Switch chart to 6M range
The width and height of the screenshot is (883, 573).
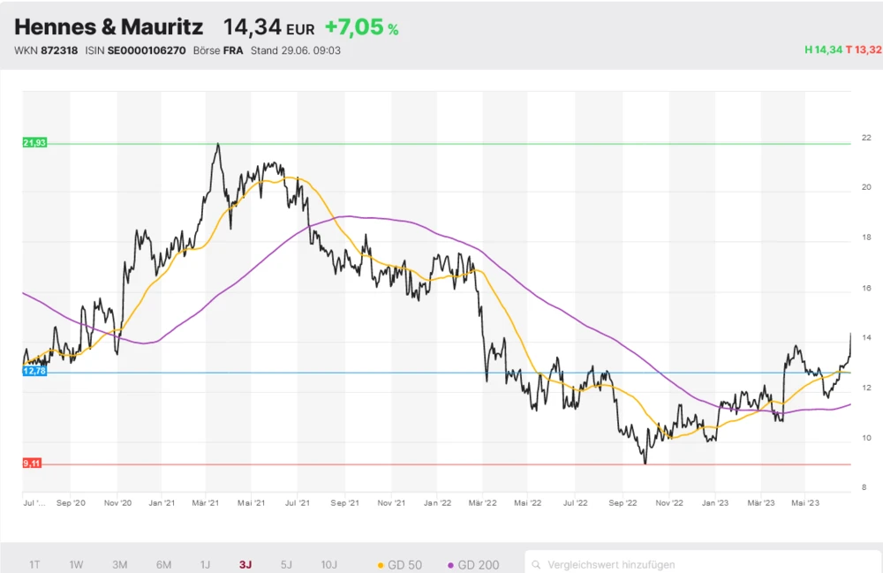163,564
